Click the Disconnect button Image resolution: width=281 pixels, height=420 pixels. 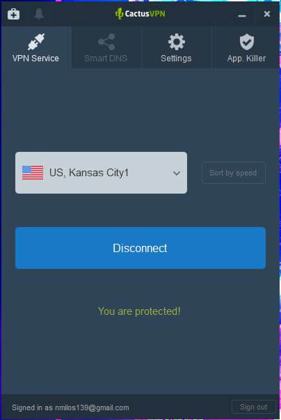pos(140,248)
